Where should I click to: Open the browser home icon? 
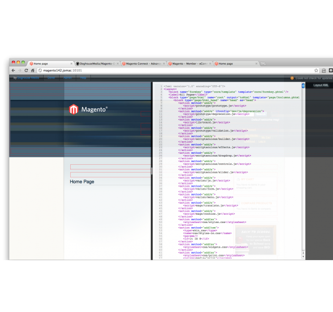pos(33,70)
